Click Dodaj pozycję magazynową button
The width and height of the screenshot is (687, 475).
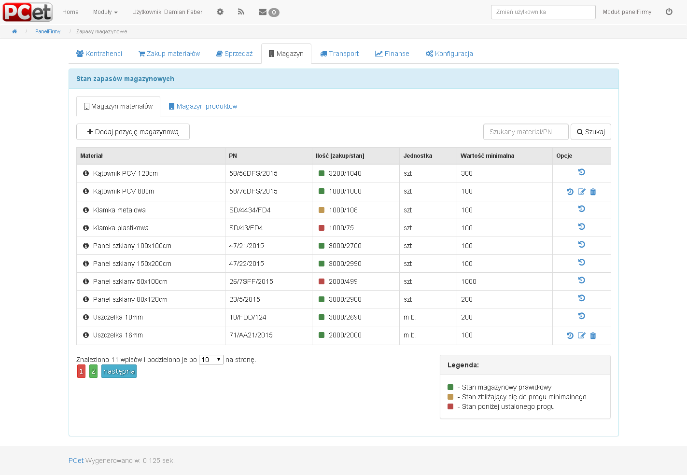click(x=133, y=132)
